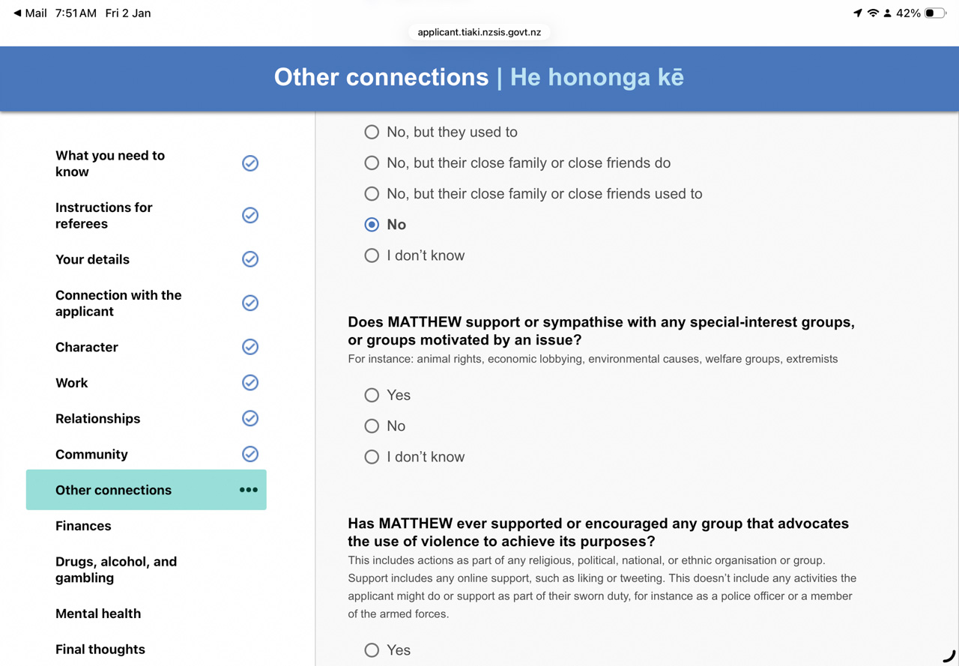Click completed checkmark beside Your details
959x666 pixels.
pyautogui.click(x=250, y=259)
